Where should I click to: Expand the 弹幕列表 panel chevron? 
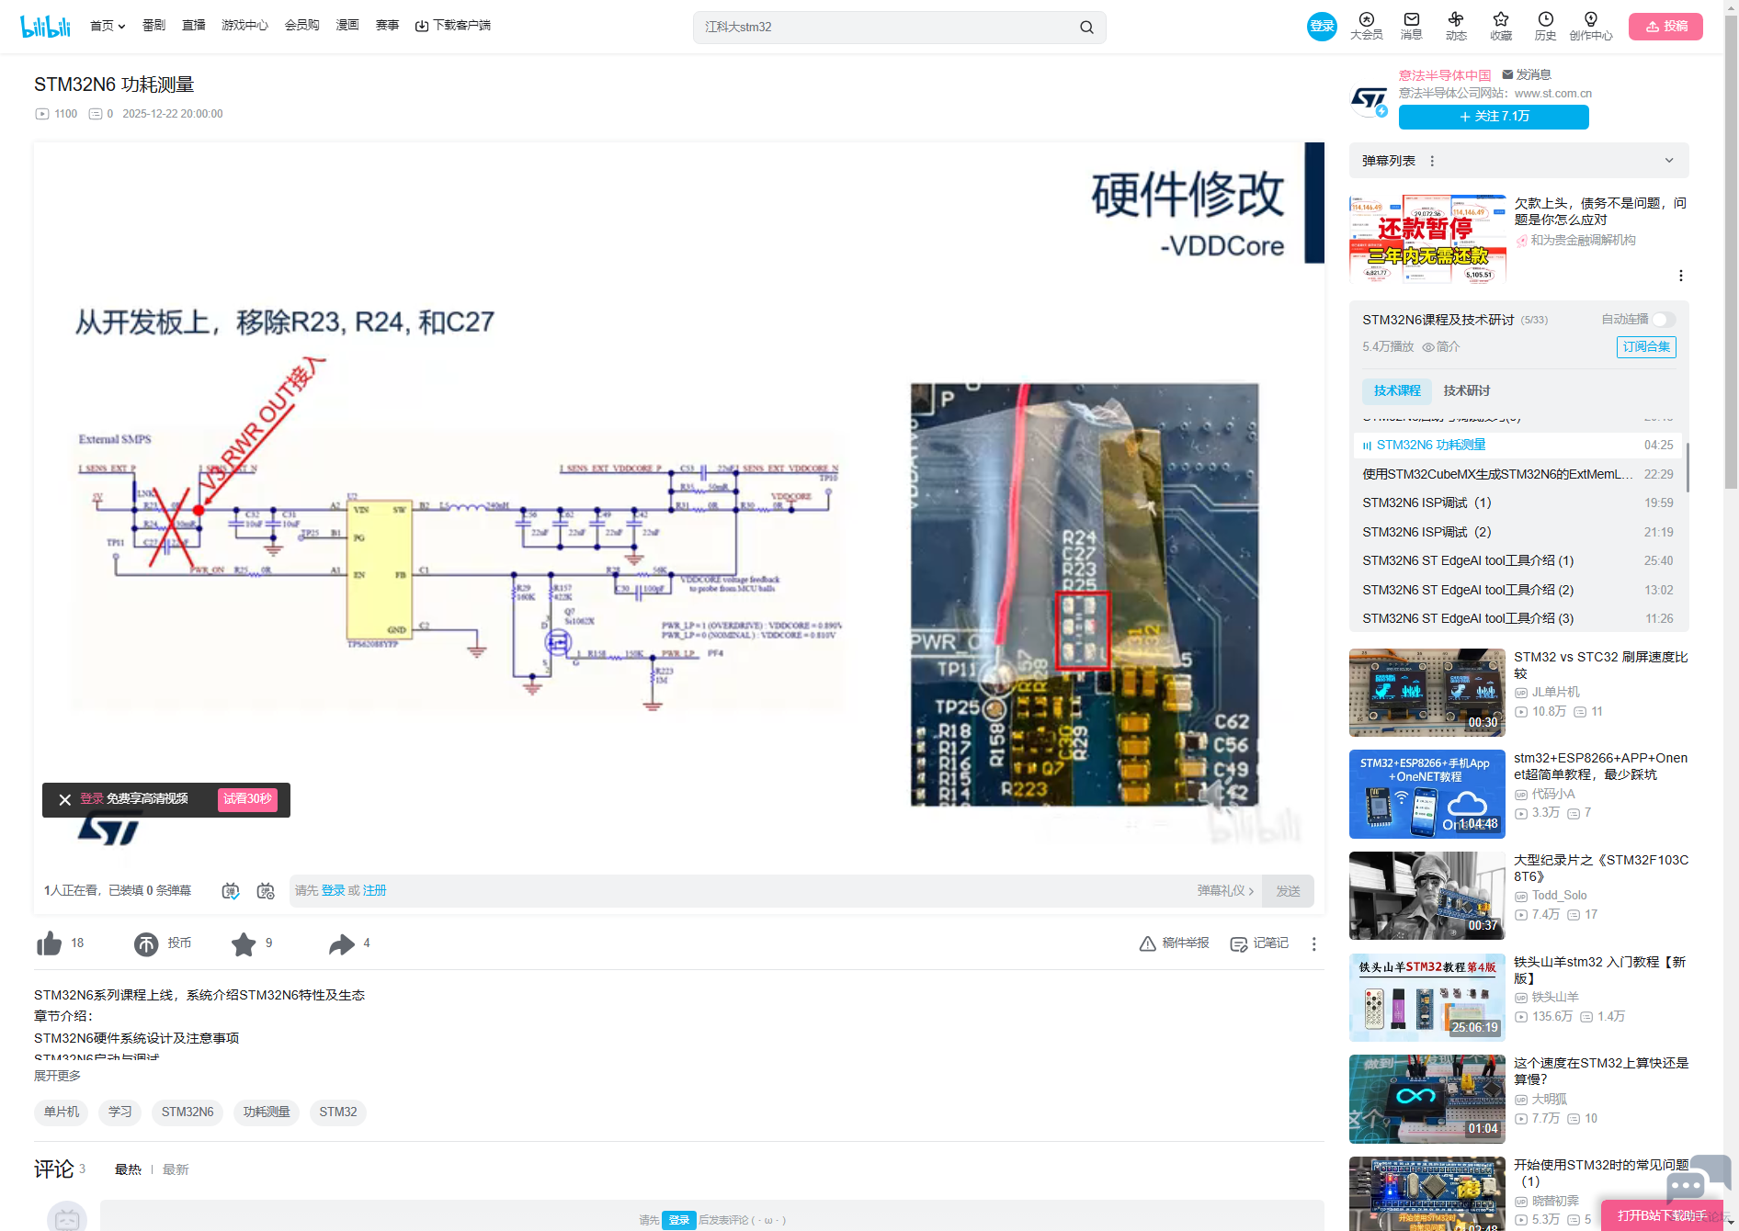tap(1669, 161)
